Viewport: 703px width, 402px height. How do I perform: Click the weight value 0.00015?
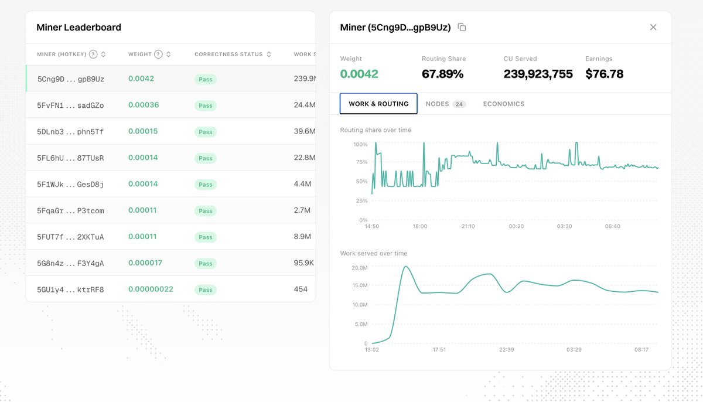click(143, 131)
